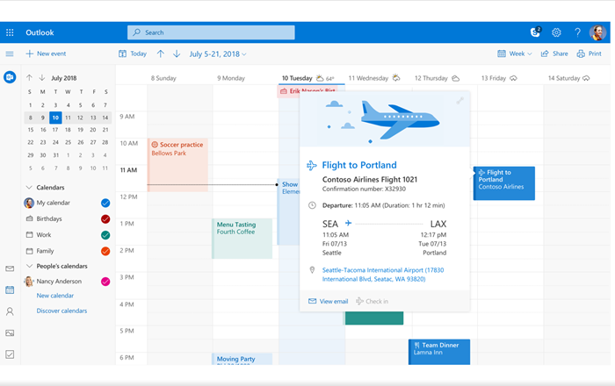
Task: Open the settings gear icon
Action: (556, 32)
